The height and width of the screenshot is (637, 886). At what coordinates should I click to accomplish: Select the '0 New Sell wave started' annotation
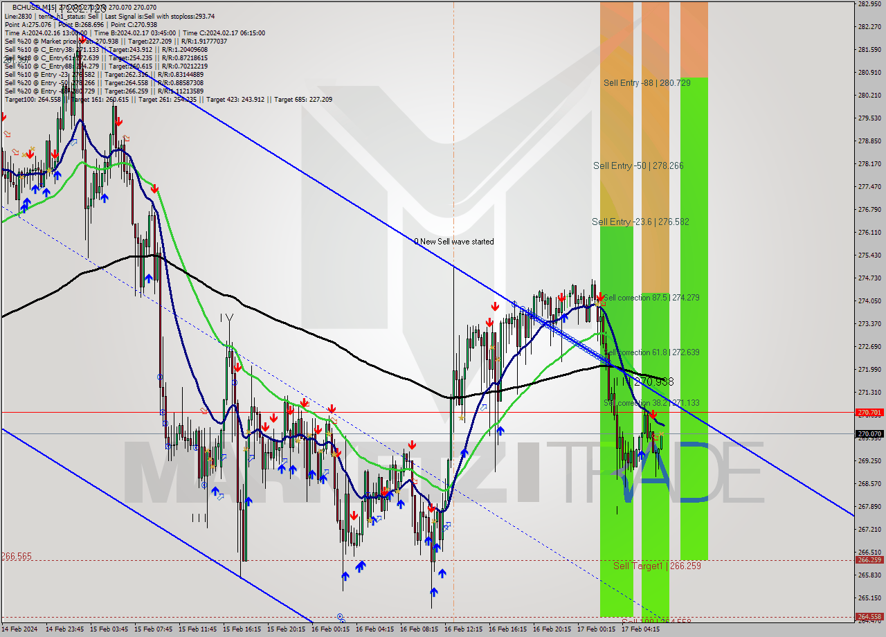pos(454,242)
